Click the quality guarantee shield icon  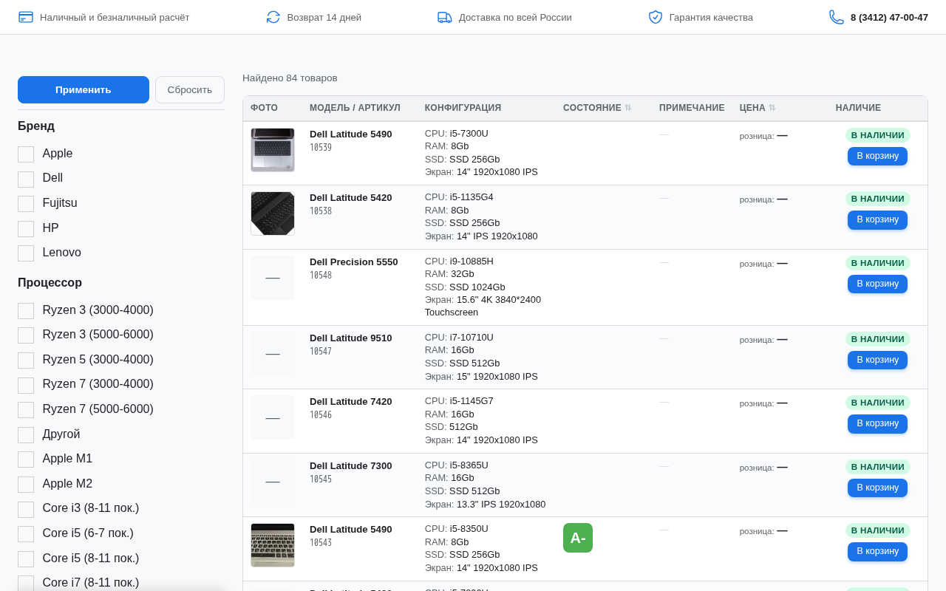(x=656, y=17)
